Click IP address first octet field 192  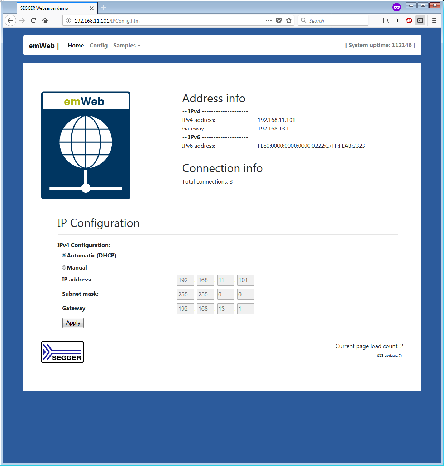(x=186, y=280)
